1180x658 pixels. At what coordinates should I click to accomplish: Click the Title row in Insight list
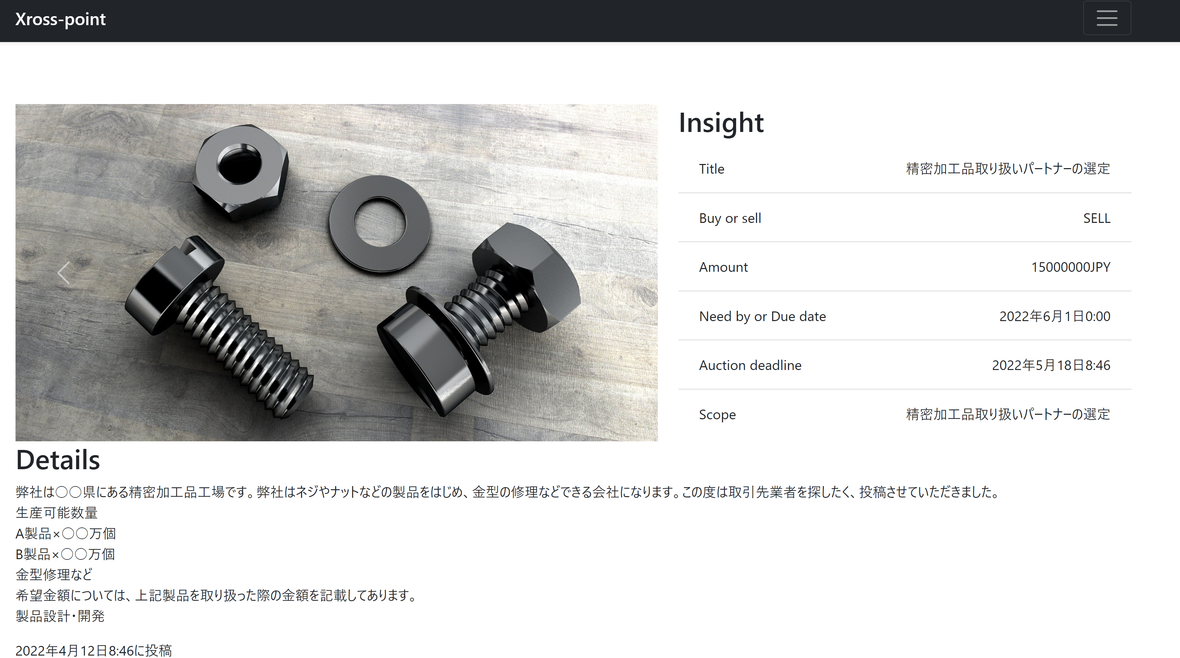pos(905,168)
